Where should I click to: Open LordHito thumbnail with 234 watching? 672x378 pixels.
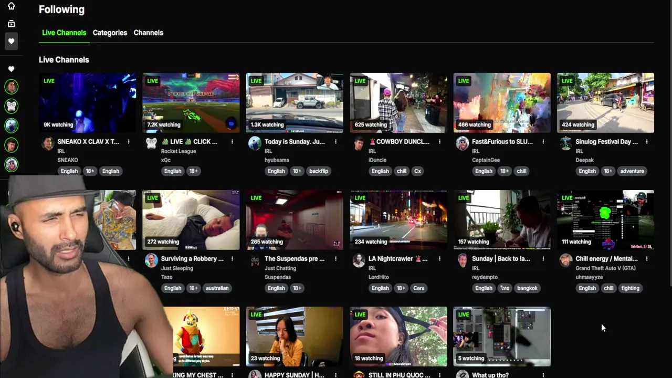coord(398,220)
